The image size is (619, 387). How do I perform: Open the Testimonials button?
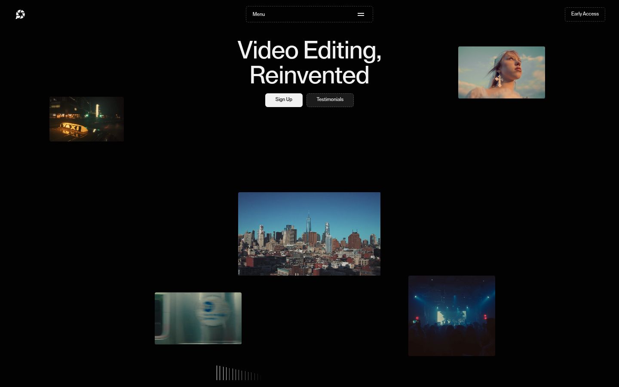click(x=330, y=100)
